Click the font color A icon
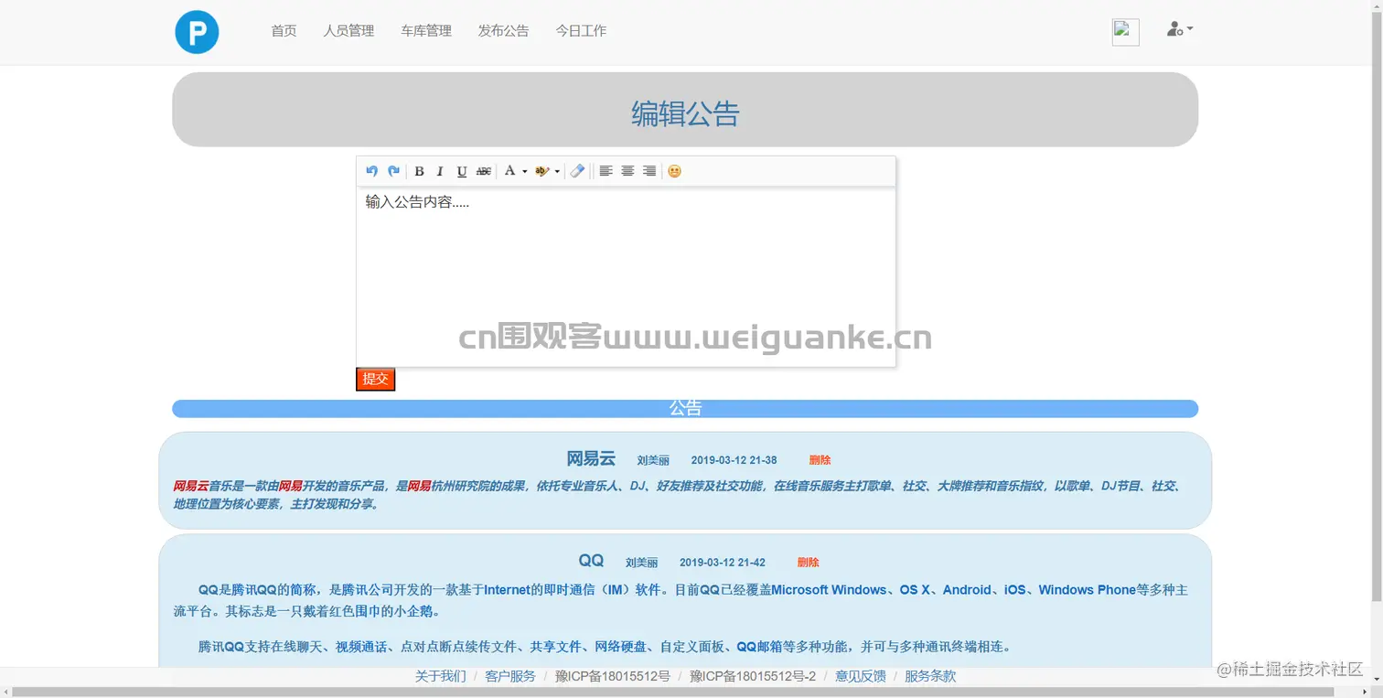The width and height of the screenshot is (1383, 698). (x=510, y=171)
